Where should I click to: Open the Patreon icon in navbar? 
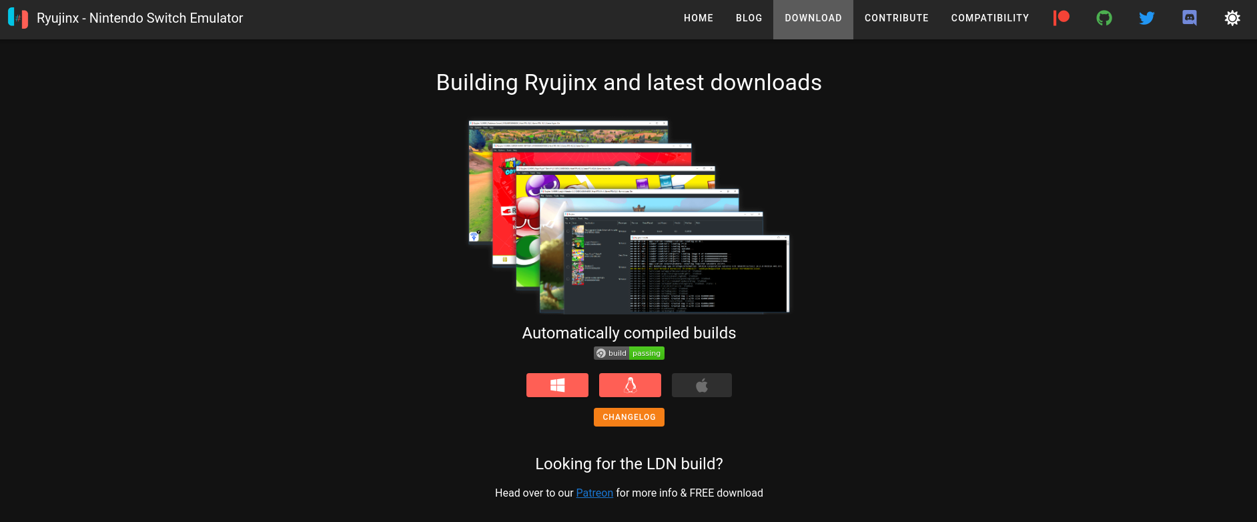pos(1062,18)
